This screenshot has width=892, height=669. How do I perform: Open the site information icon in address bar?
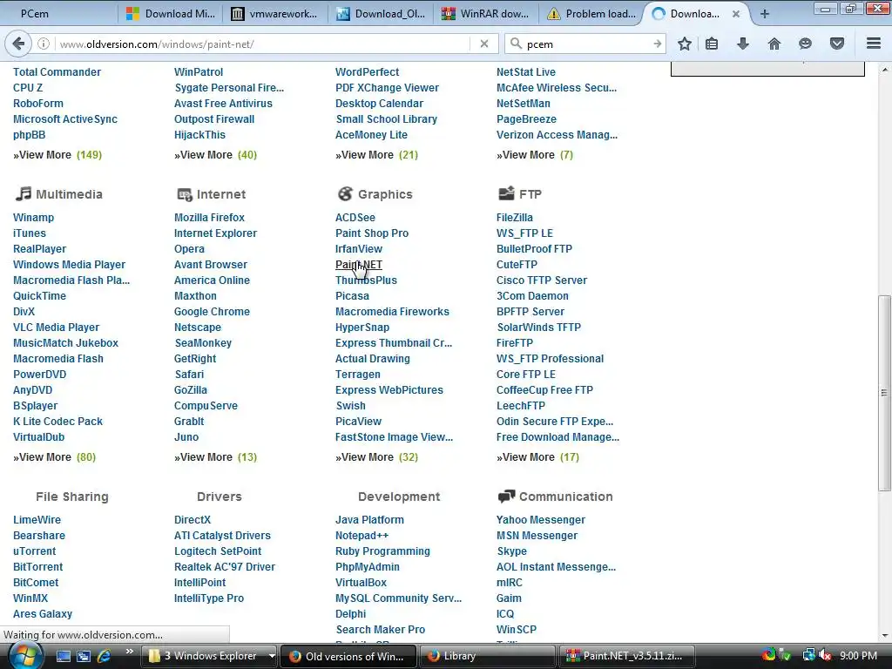44,44
